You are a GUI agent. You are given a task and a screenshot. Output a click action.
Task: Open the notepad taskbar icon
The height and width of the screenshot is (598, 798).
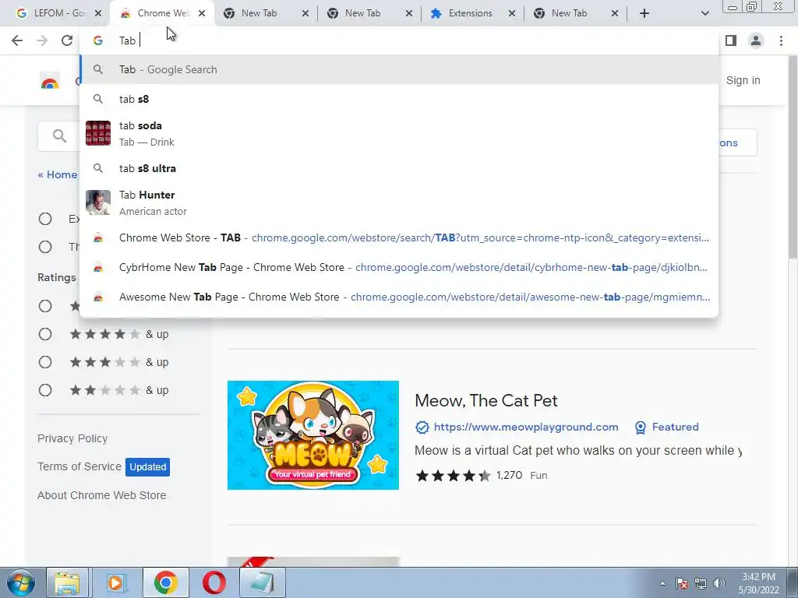point(262,582)
